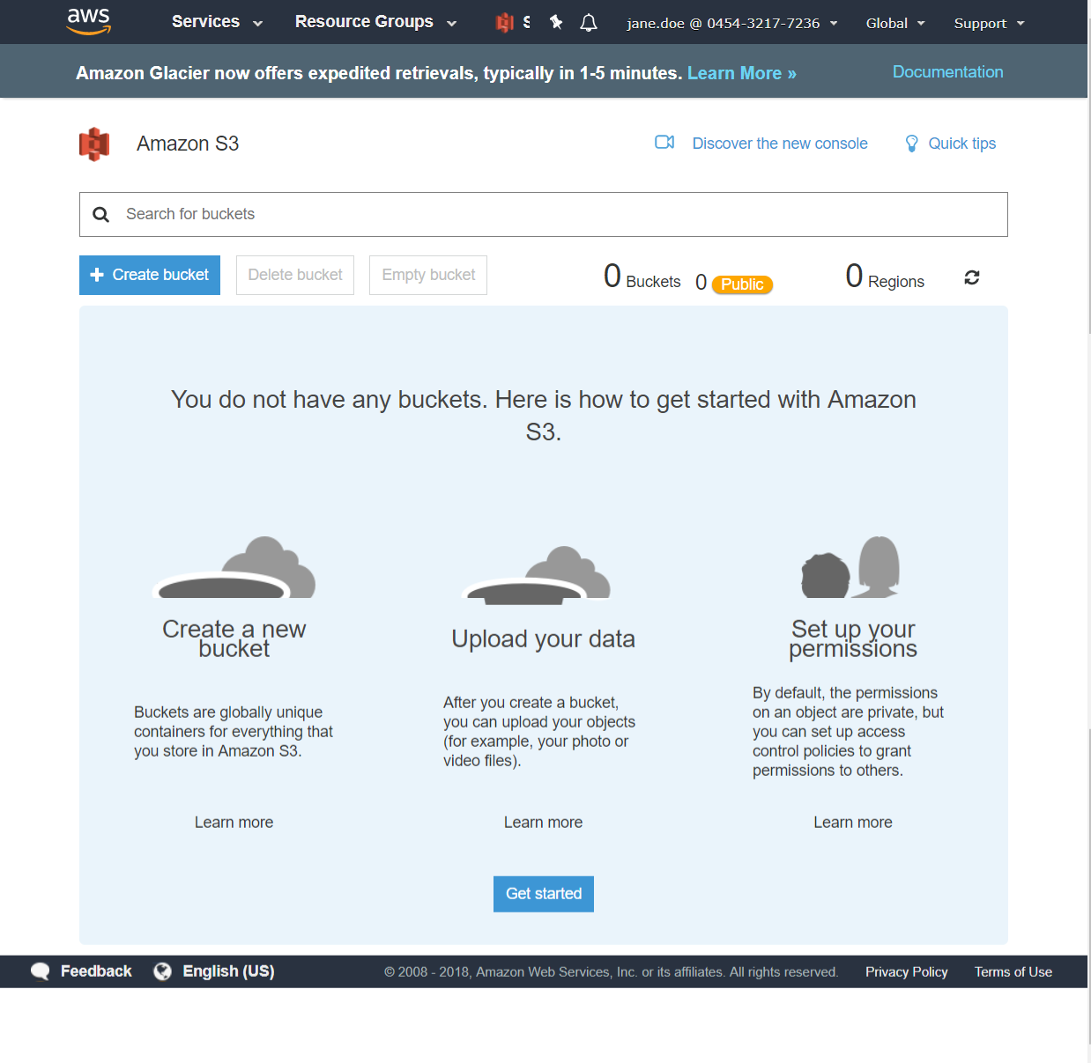This screenshot has width=1091, height=1063.
Task: Click the Amazon S3 red service logo
Action: coord(94,144)
